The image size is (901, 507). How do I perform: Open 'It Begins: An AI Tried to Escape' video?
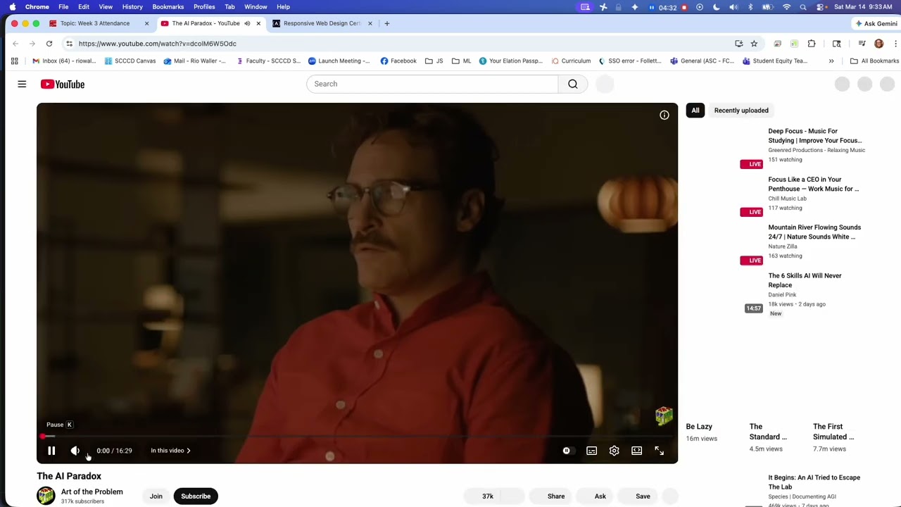click(814, 482)
